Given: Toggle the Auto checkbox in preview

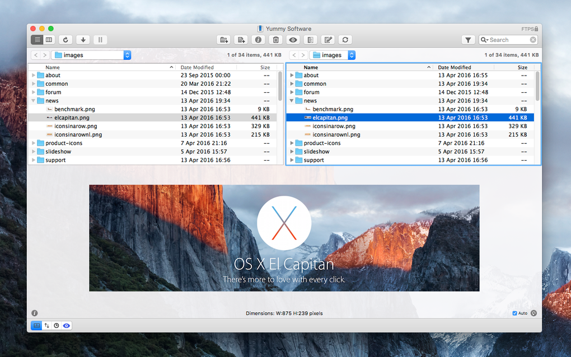Looking at the screenshot, I should pos(514,313).
